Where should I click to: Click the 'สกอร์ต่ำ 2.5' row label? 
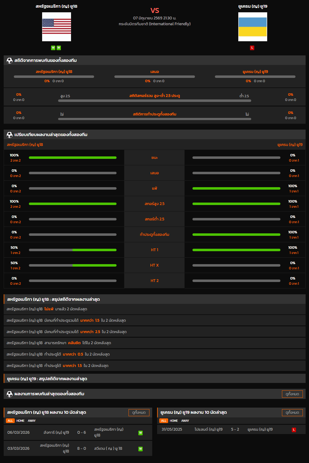[155, 219]
